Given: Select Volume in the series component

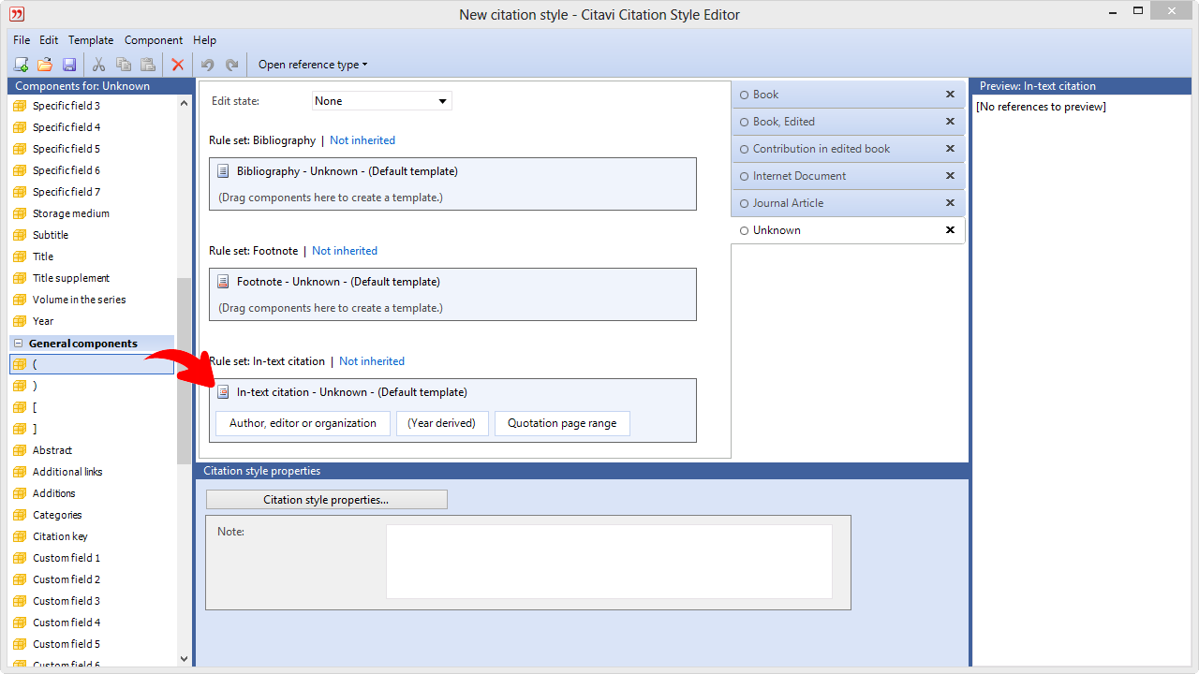Looking at the screenshot, I should [80, 300].
